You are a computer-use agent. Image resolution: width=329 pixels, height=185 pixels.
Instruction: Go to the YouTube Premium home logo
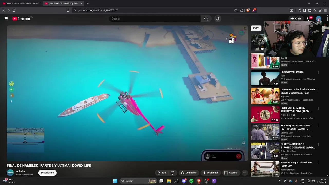[21, 19]
